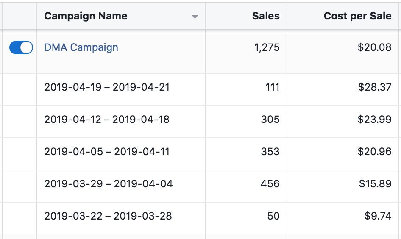
Task: Click the 1,275 total sales cell
Action: tap(267, 47)
